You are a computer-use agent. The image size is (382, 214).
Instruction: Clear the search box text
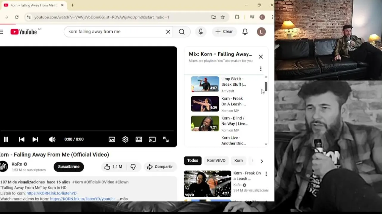pyautogui.click(x=168, y=32)
